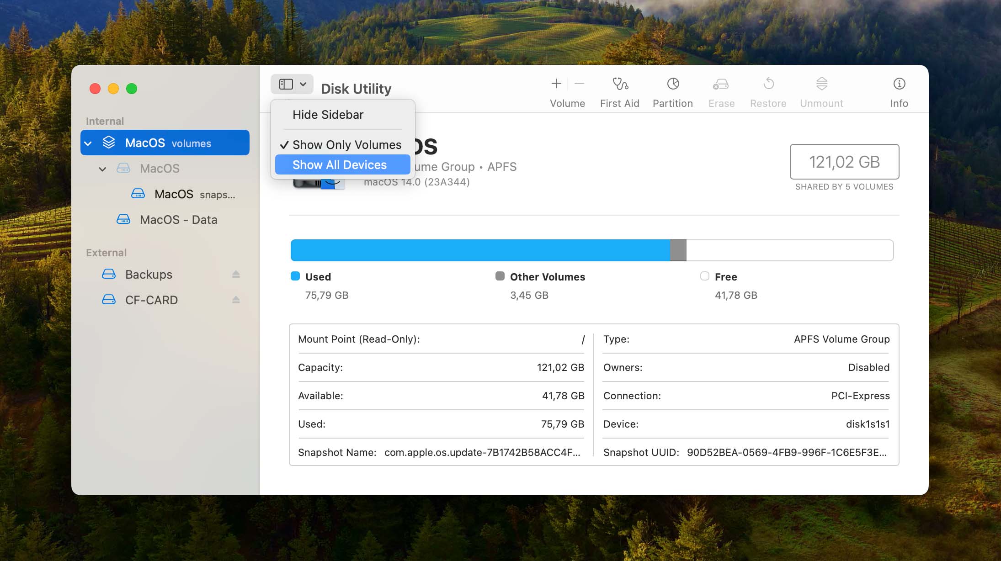This screenshot has height=561, width=1001.
Task: Eject the Backups volume
Action: [x=236, y=274]
